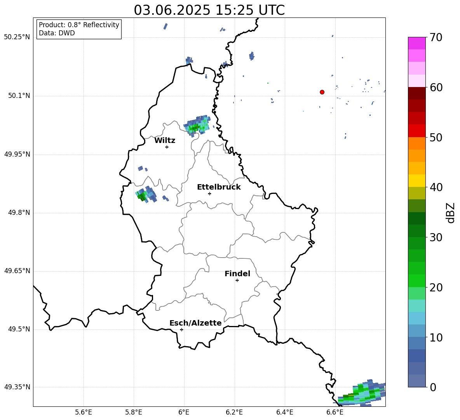
Task: Click the Wiltz city label
Action: (165, 141)
